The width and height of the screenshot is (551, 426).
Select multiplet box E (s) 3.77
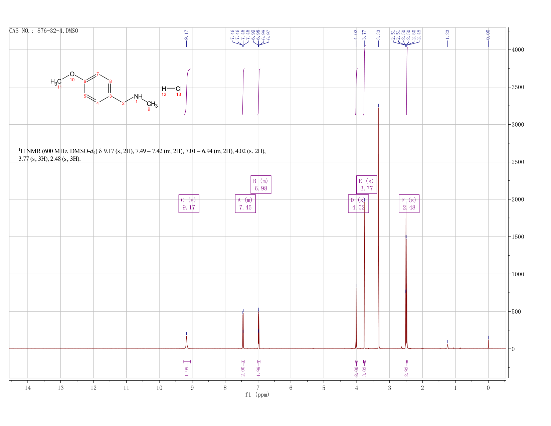point(367,184)
